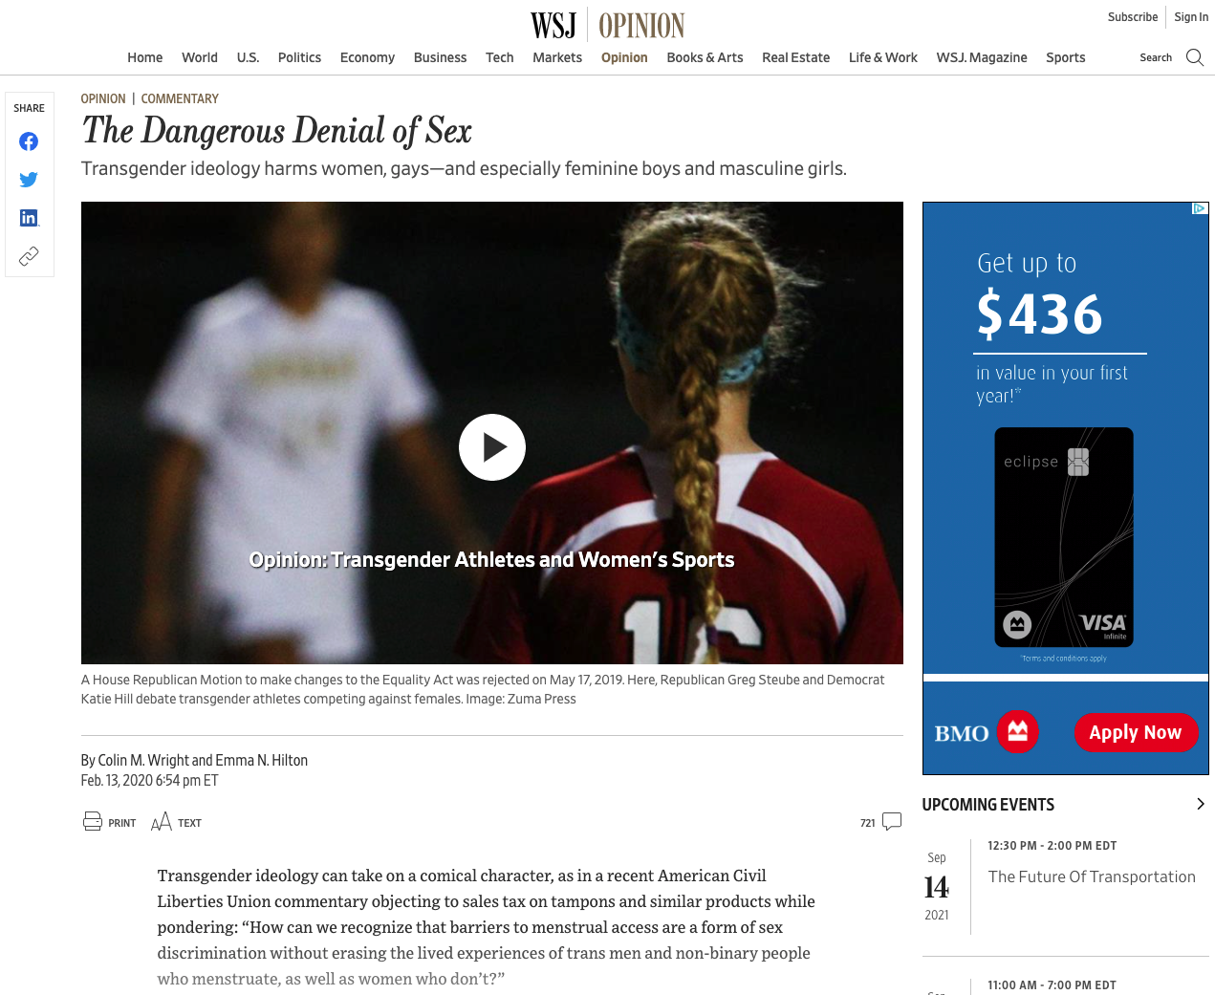Open Real Estate section in navigation
This screenshot has height=995, width=1215.
point(795,57)
